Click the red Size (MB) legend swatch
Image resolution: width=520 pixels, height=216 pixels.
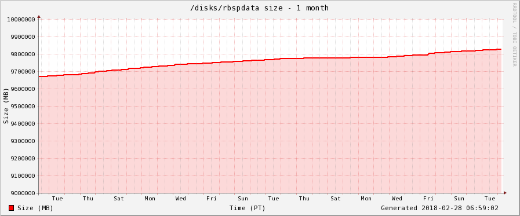[x=11, y=208]
